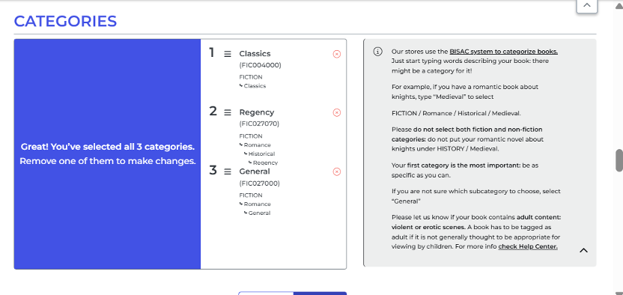Select the Classics category title
The image size is (623, 295).
point(255,54)
